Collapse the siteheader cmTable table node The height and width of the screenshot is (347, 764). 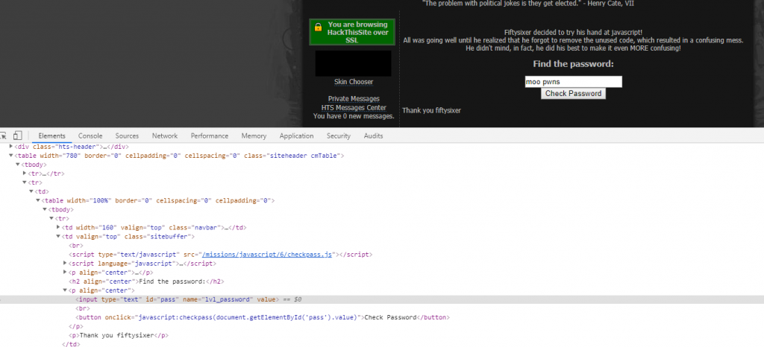[11, 156]
